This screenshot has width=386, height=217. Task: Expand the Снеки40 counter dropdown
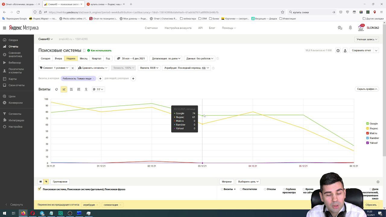point(46,39)
